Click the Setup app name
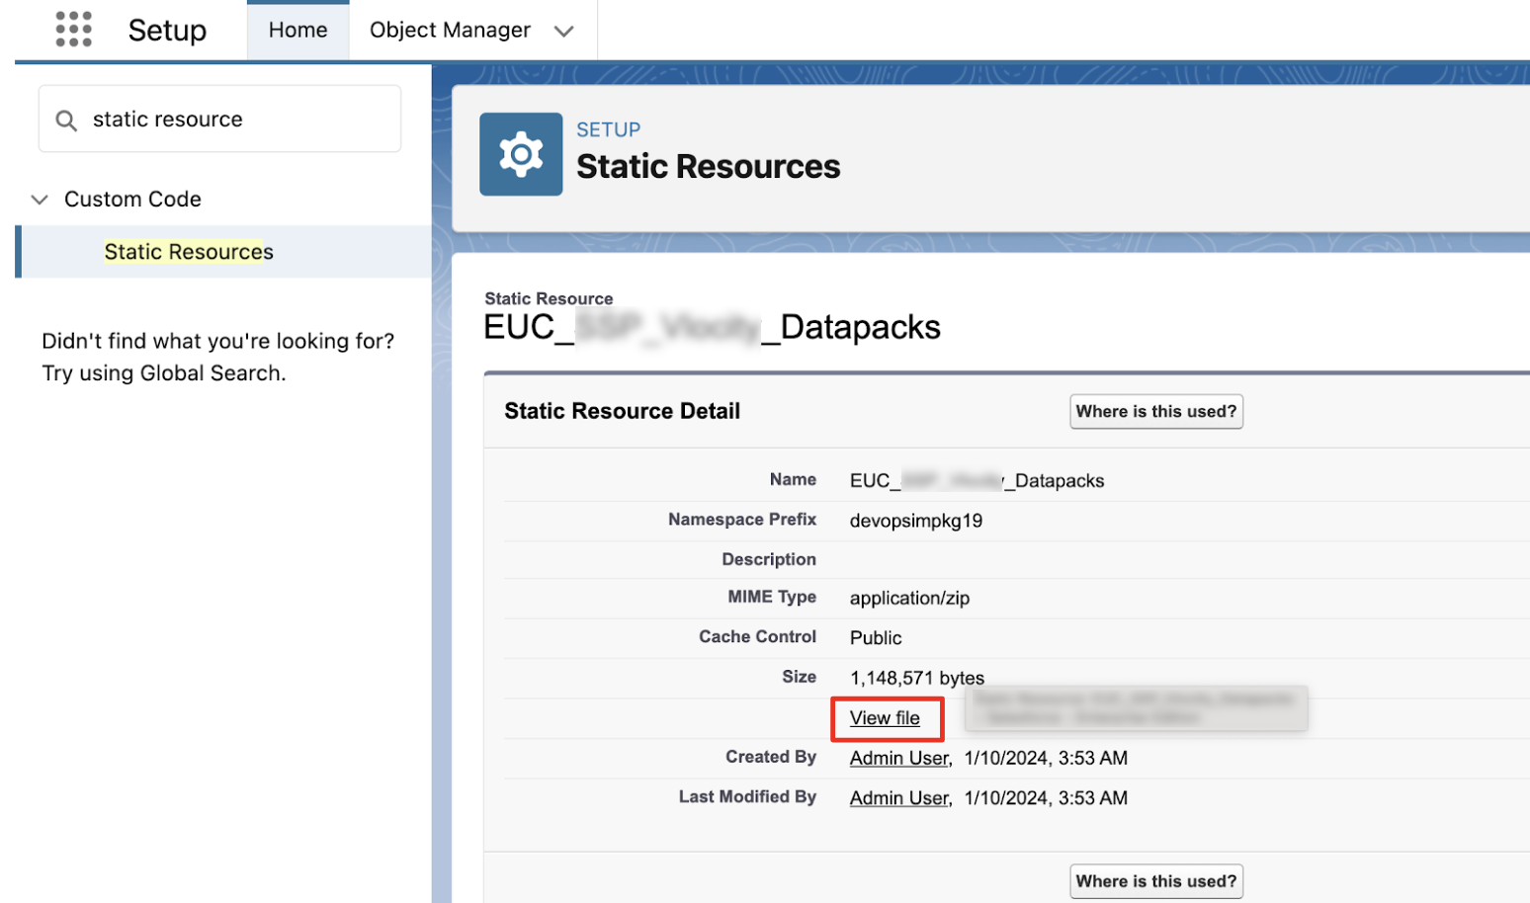This screenshot has height=903, width=1530. coord(167,31)
